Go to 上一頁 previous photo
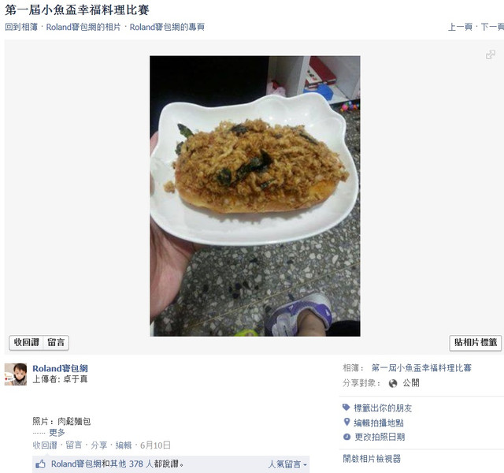This screenshot has width=504, height=473. (x=460, y=27)
